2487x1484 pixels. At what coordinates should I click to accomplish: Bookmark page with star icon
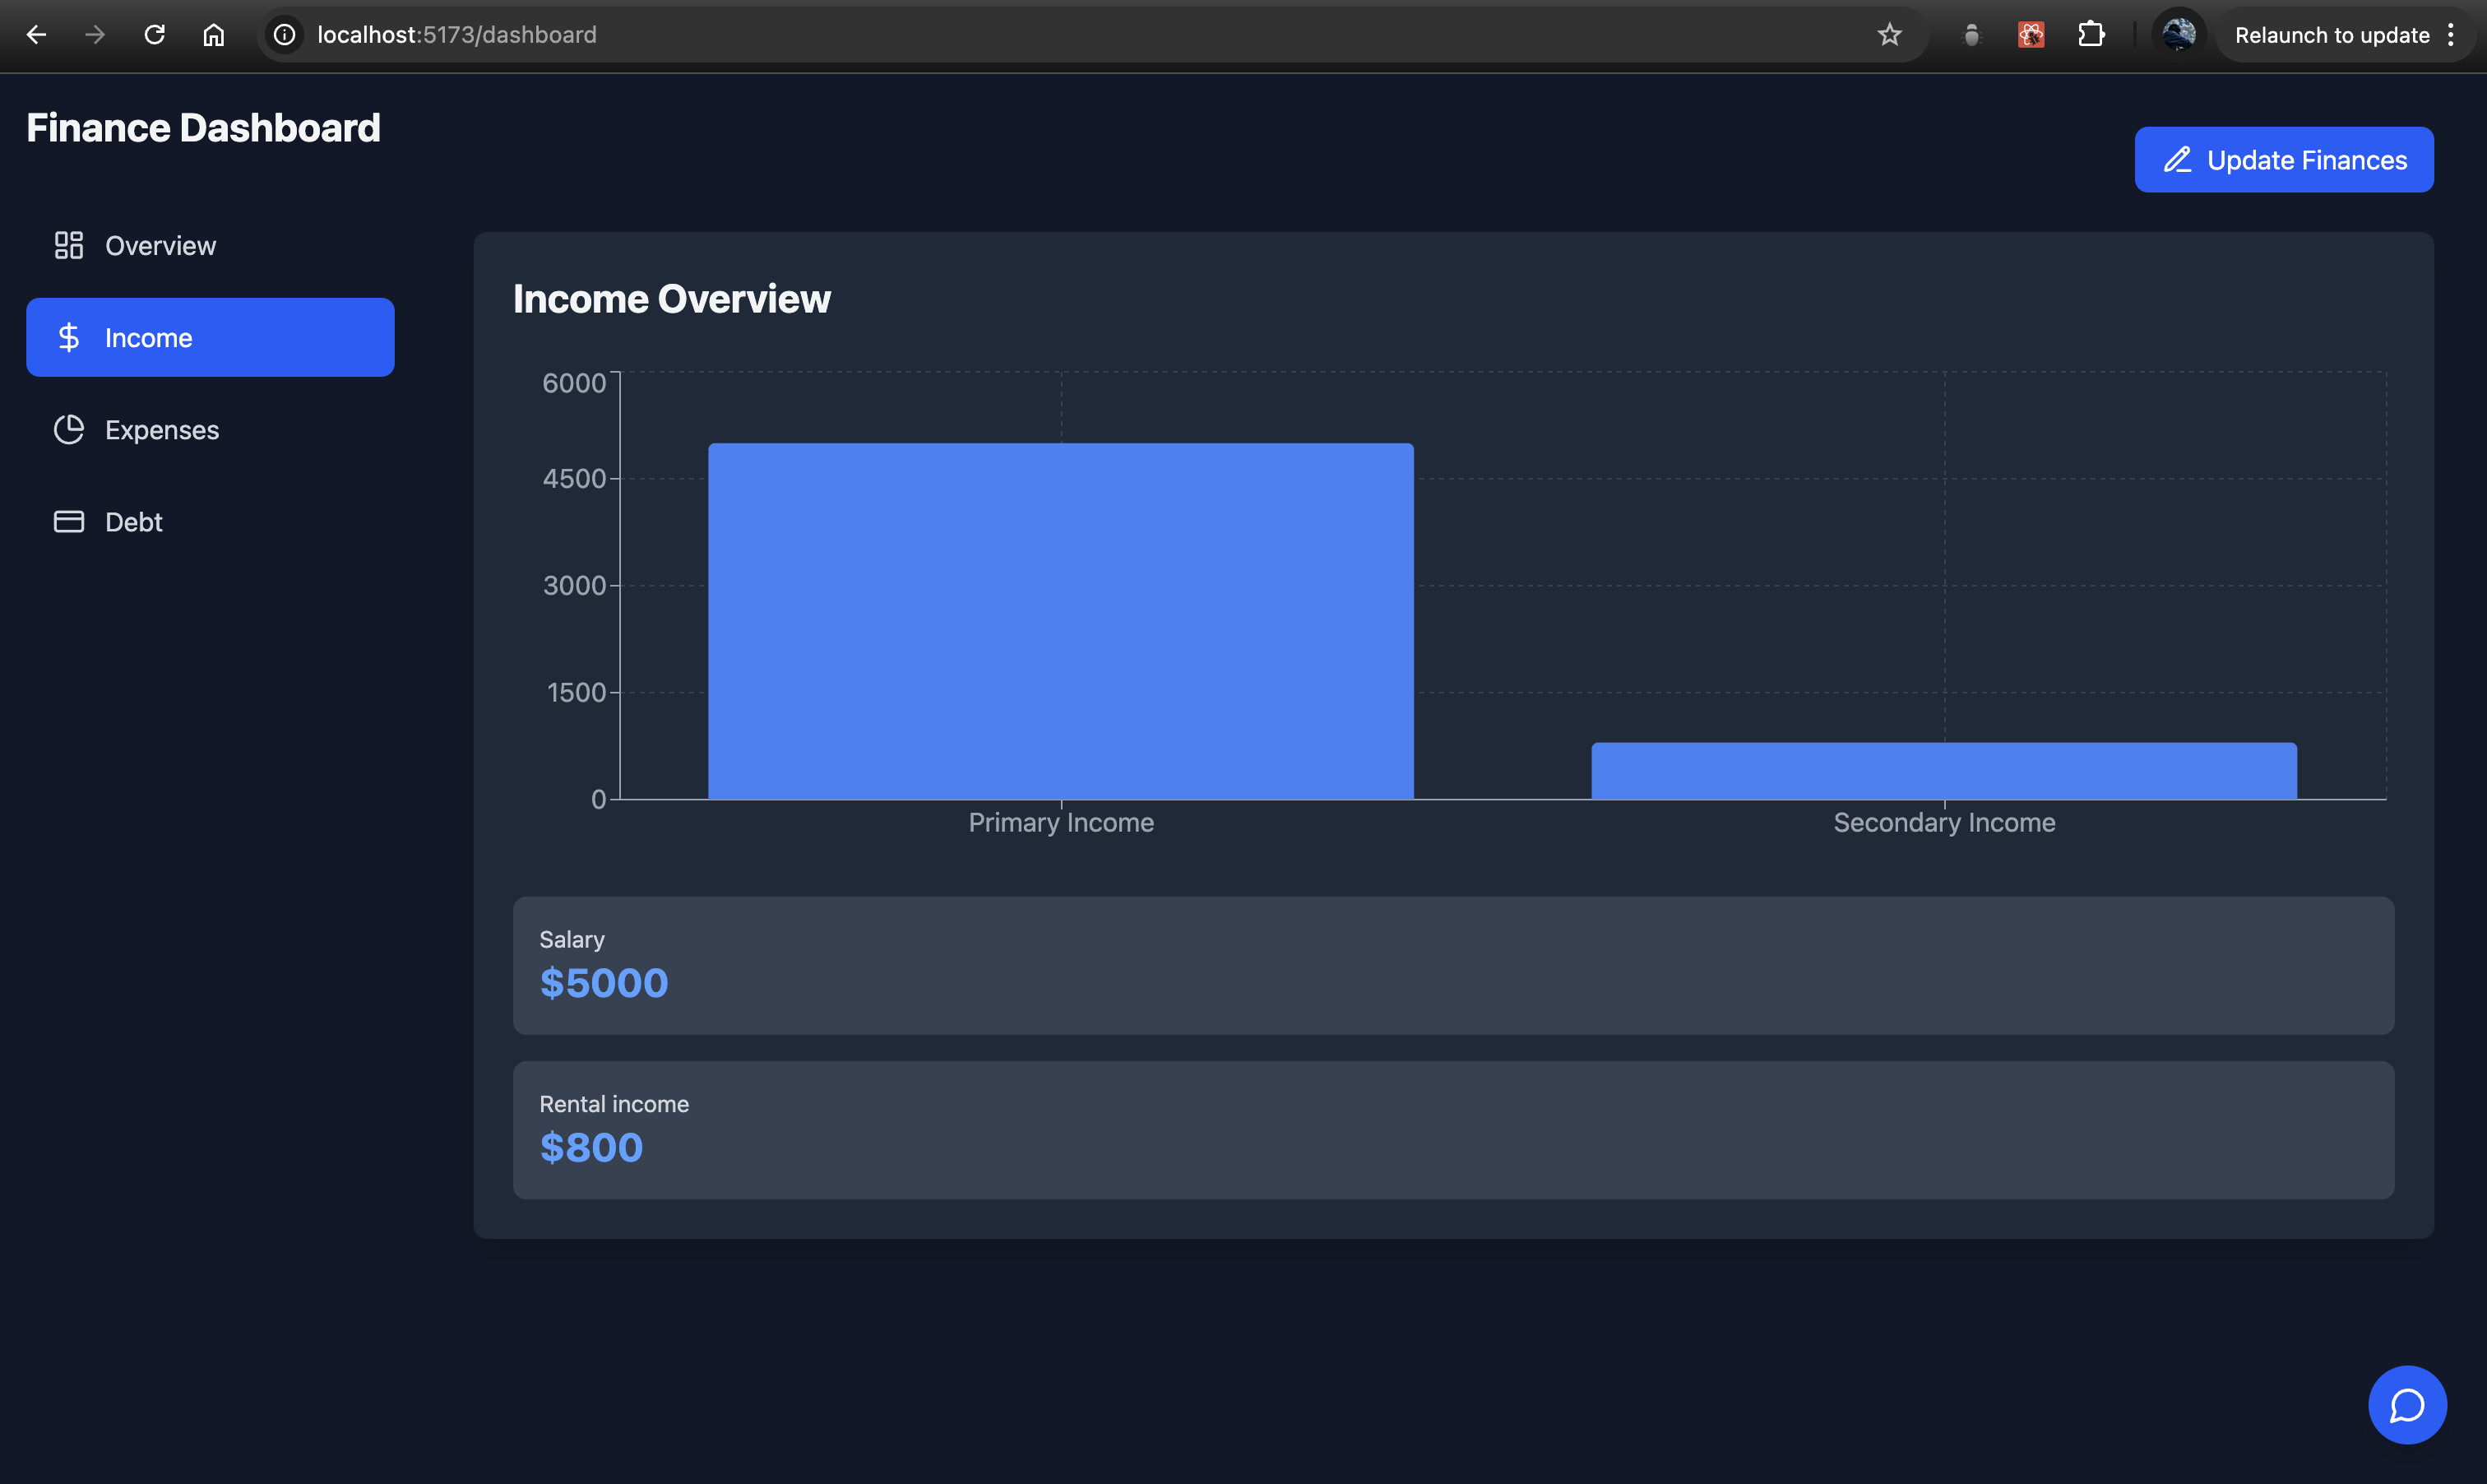point(1888,35)
